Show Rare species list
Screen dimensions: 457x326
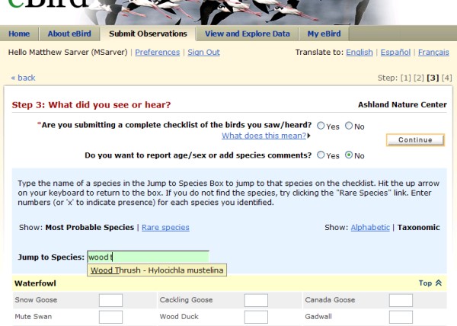(165, 227)
